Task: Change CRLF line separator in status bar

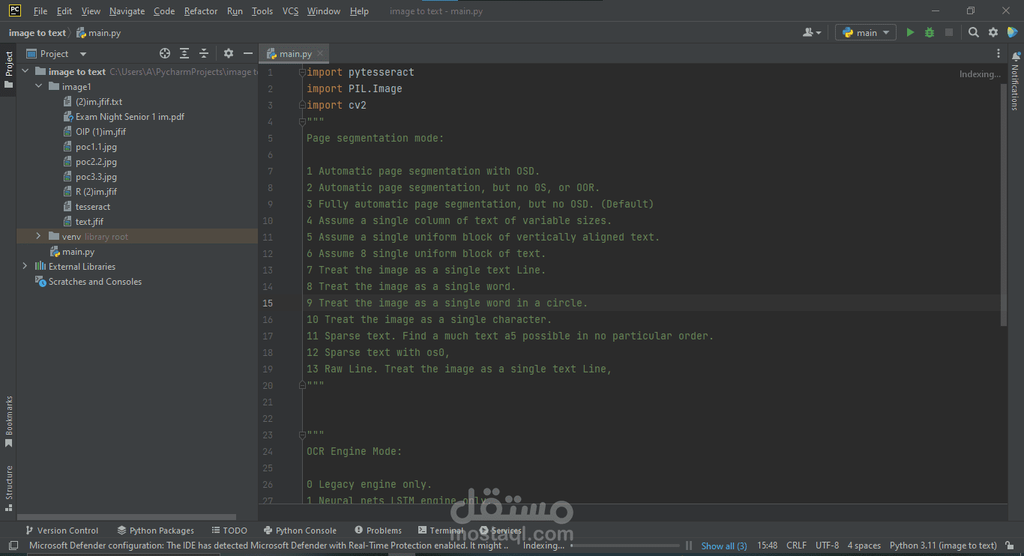Action: tap(796, 546)
